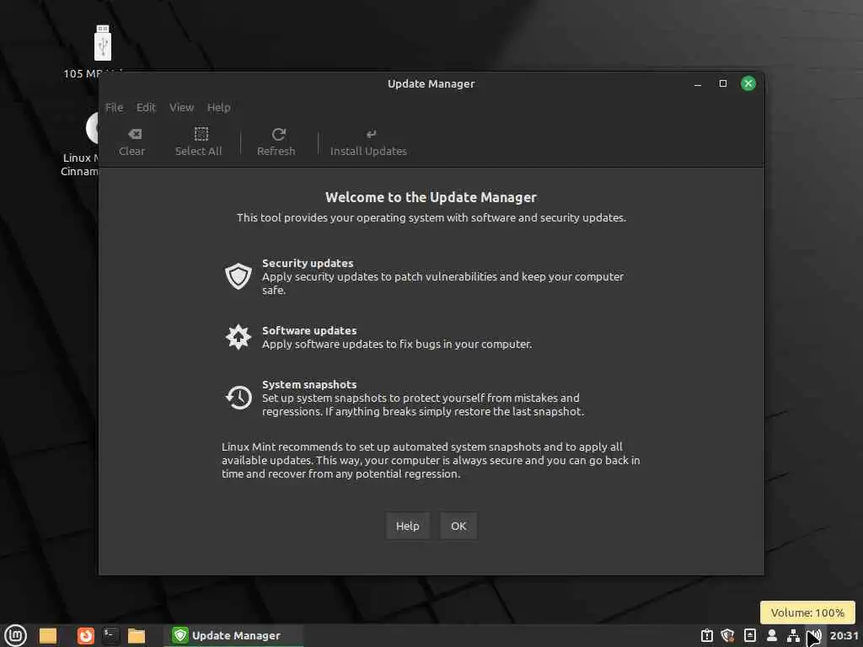Open the user applet in the tray

click(x=772, y=635)
